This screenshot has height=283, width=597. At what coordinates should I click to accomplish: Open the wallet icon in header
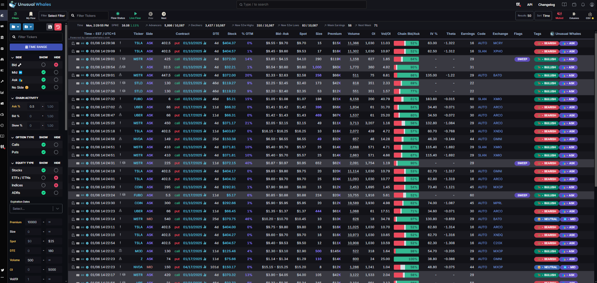pos(574,4)
